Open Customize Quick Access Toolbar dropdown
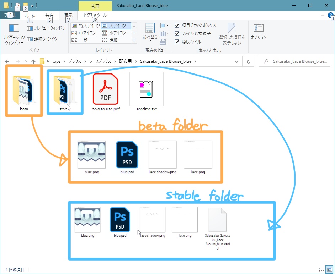Viewport: 335px width, 274px height. 32,6
